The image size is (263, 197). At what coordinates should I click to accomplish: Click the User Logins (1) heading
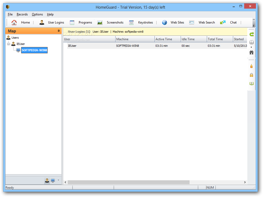pos(79,32)
